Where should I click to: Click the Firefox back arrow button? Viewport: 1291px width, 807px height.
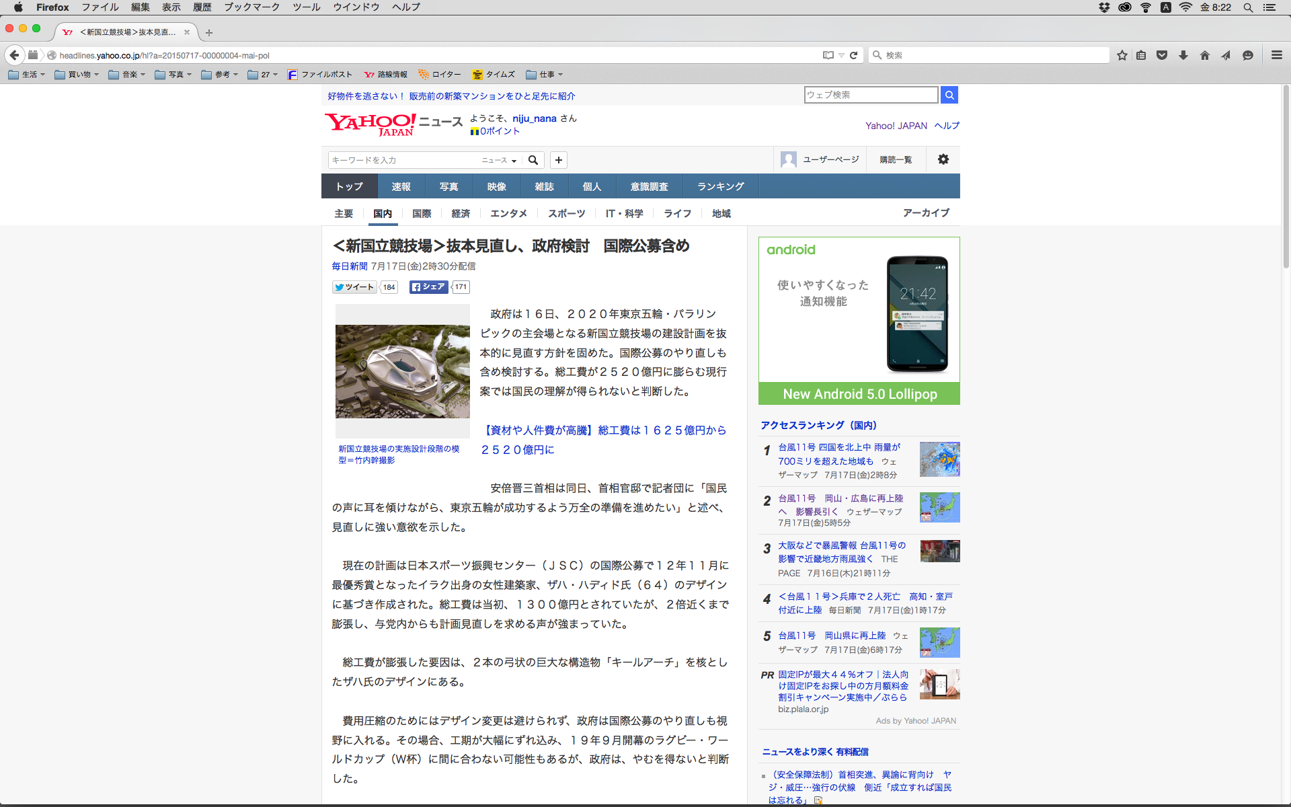pyautogui.click(x=14, y=55)
